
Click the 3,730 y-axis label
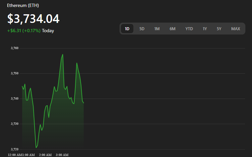point(15,124)
